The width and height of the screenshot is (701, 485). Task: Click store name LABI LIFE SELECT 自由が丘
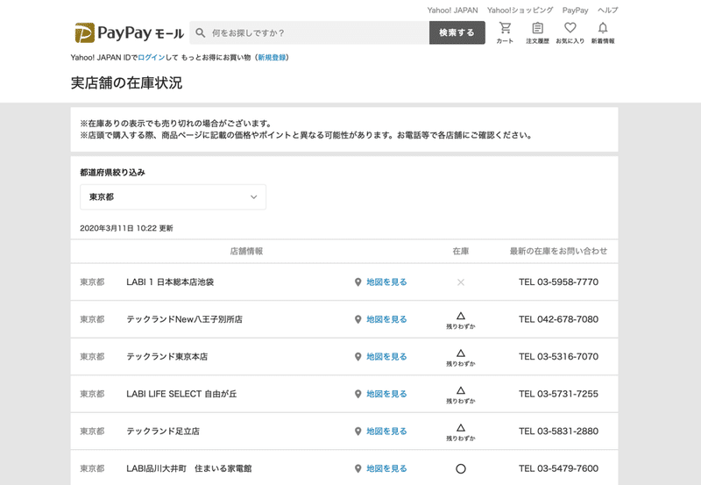coord(181,394)
